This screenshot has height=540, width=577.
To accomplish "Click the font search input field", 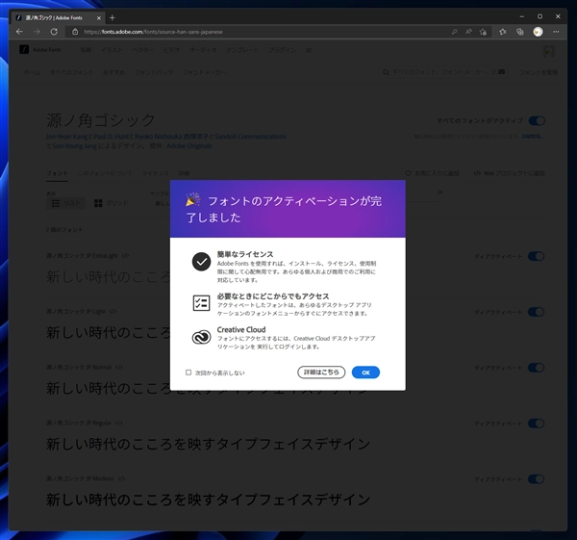I will point(444,72).
